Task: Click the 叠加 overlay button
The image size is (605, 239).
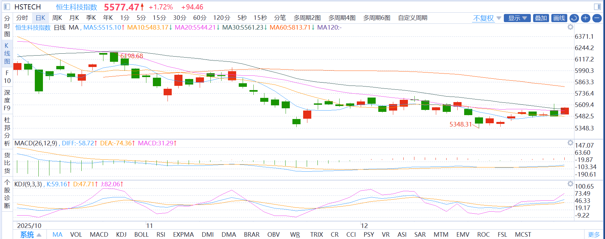Action: 541,18
